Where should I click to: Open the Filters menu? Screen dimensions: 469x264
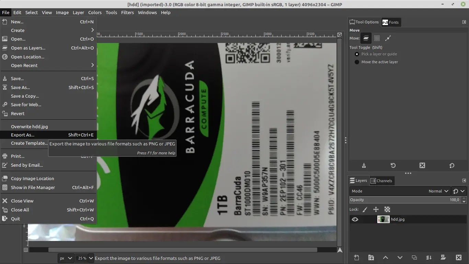tap(127, 12)
